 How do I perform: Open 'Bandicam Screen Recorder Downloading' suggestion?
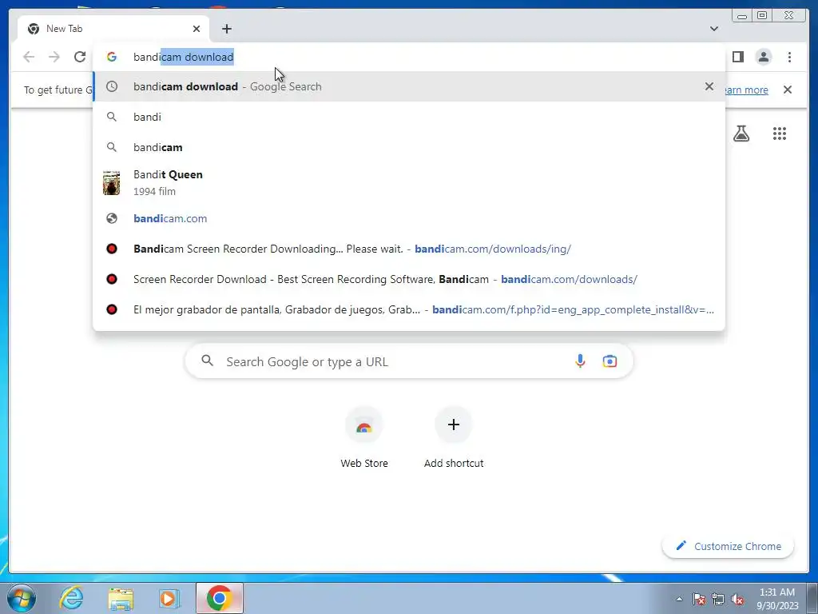click(409, 249)
